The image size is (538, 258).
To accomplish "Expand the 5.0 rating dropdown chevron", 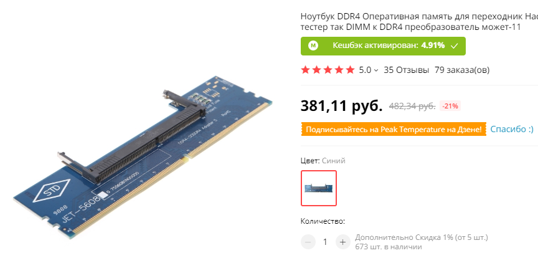I will coord(375,70).
